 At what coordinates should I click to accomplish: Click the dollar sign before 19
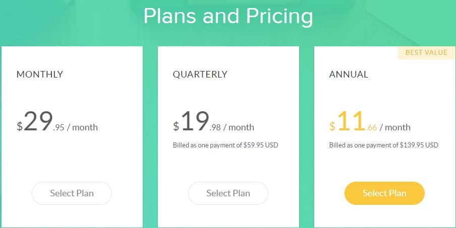pos(176,126)
